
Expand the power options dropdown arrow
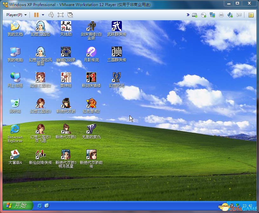point(43,15)
